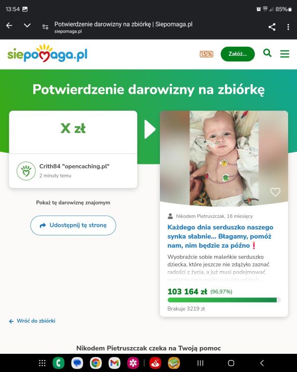Open the fundraiser title link about serduszko
The width and height of the screenshot is (297, 372).
[220, 236]
